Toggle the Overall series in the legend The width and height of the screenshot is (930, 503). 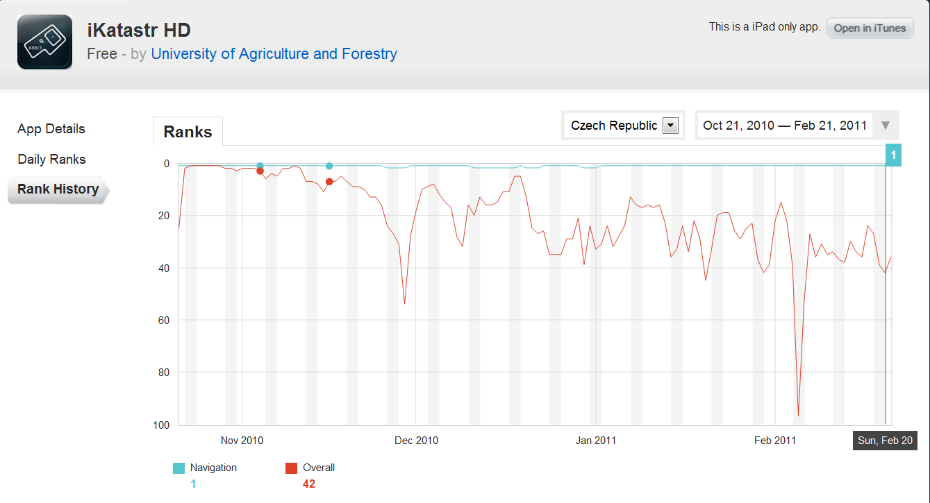(x=319, y=468)
